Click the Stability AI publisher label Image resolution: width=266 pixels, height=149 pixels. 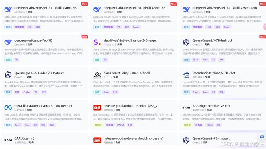click(x=109, y=44)
